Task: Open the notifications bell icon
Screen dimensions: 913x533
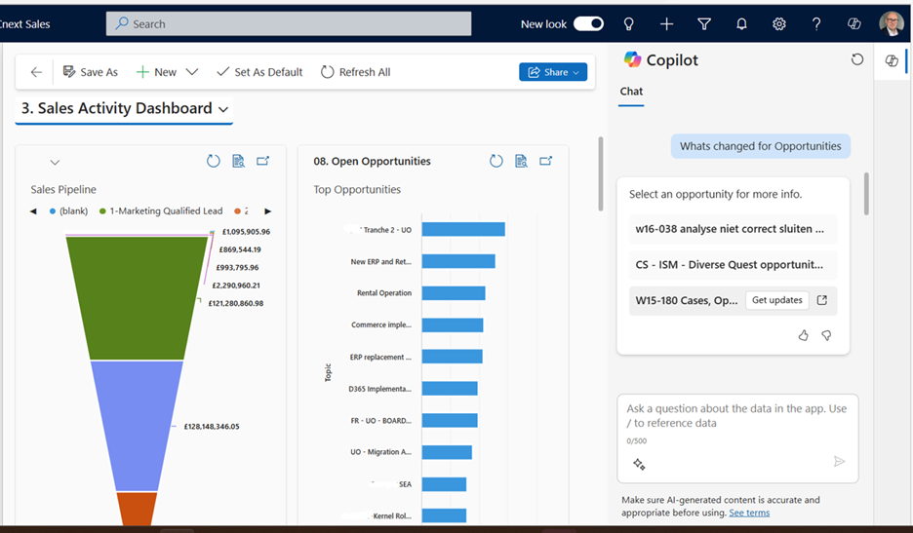Action: 741,24
